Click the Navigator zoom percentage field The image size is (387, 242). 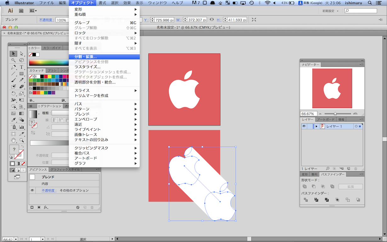click(309, 113)
